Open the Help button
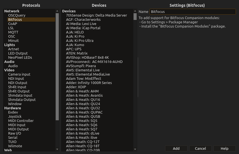Screen dimensions: 239x154 tap(224, 148)
